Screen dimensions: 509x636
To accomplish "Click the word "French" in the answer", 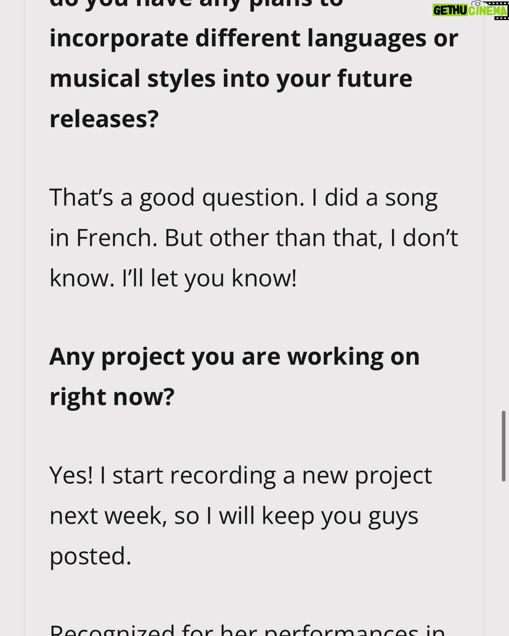I will point(114,238).
